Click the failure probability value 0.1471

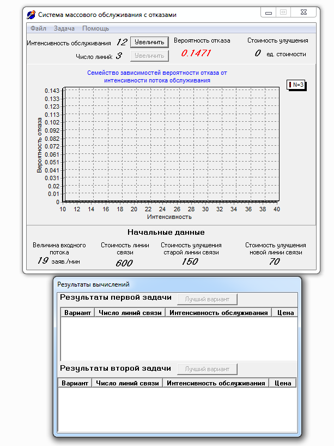point(196,53)
